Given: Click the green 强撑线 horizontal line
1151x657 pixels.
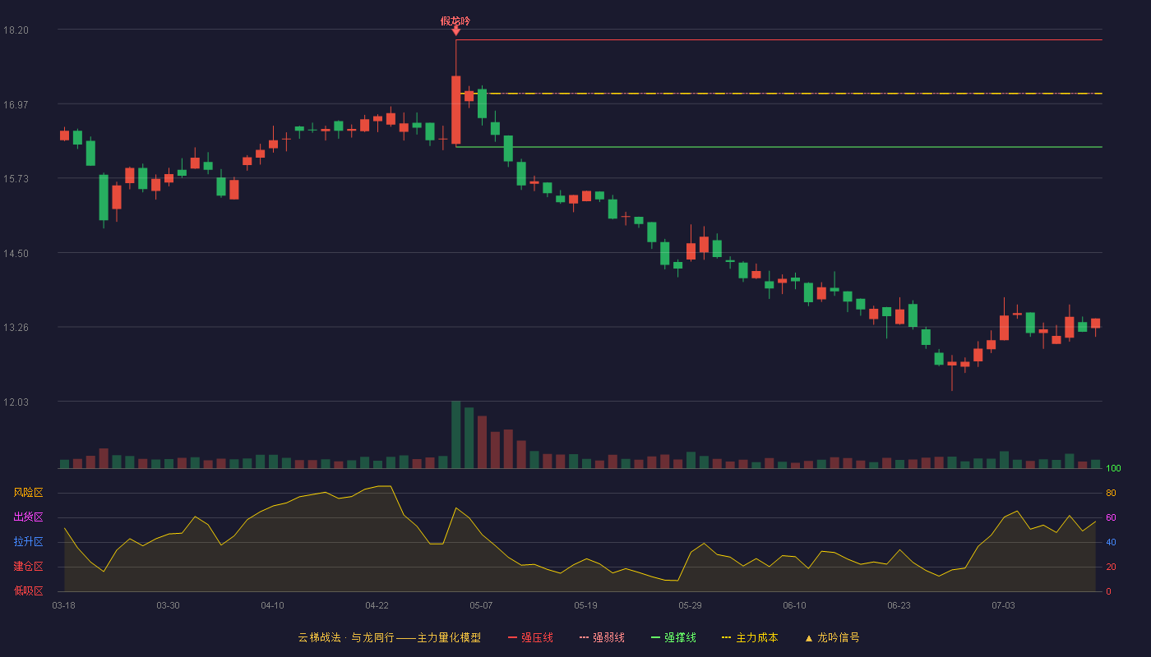Looking at the screenshot, I should click(x=779, y=147).
